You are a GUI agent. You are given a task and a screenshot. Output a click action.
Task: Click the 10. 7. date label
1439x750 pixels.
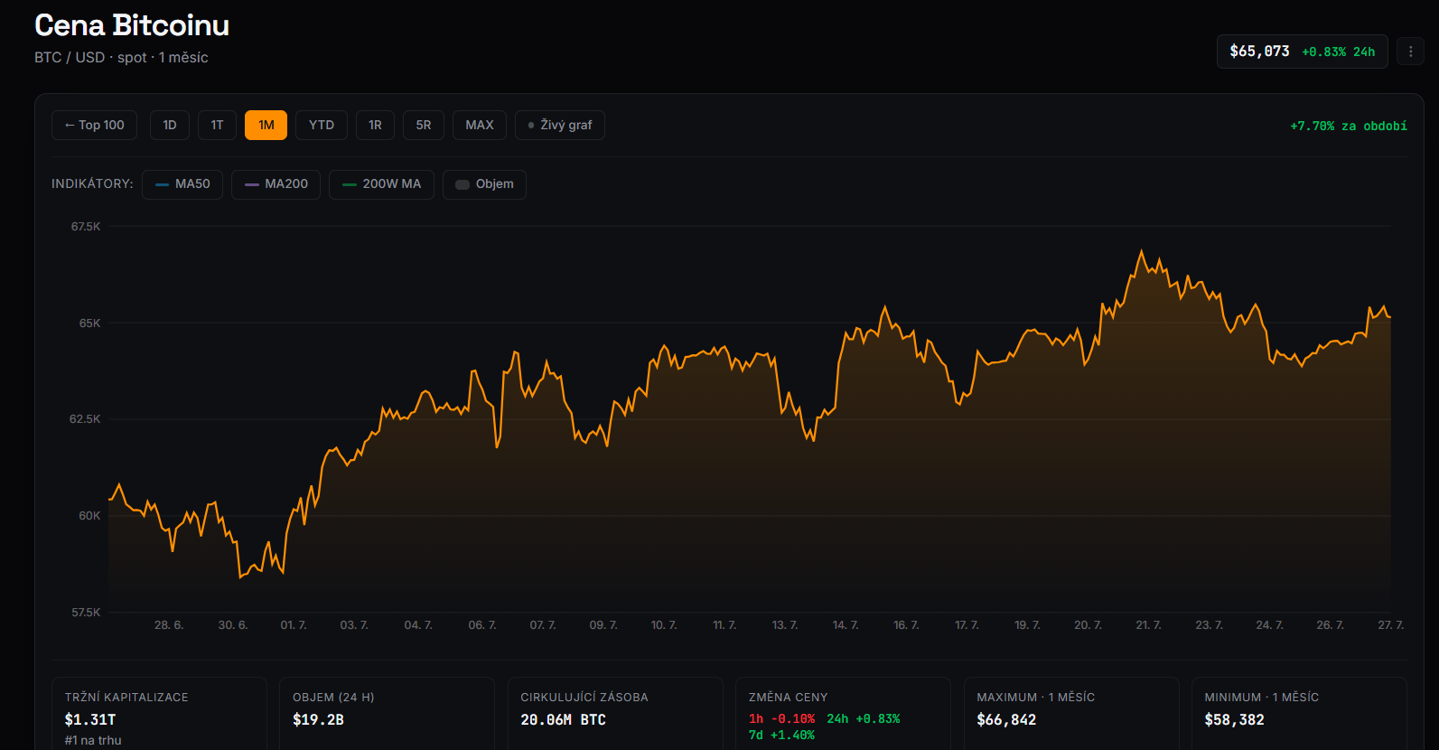(x=664, y=625)
